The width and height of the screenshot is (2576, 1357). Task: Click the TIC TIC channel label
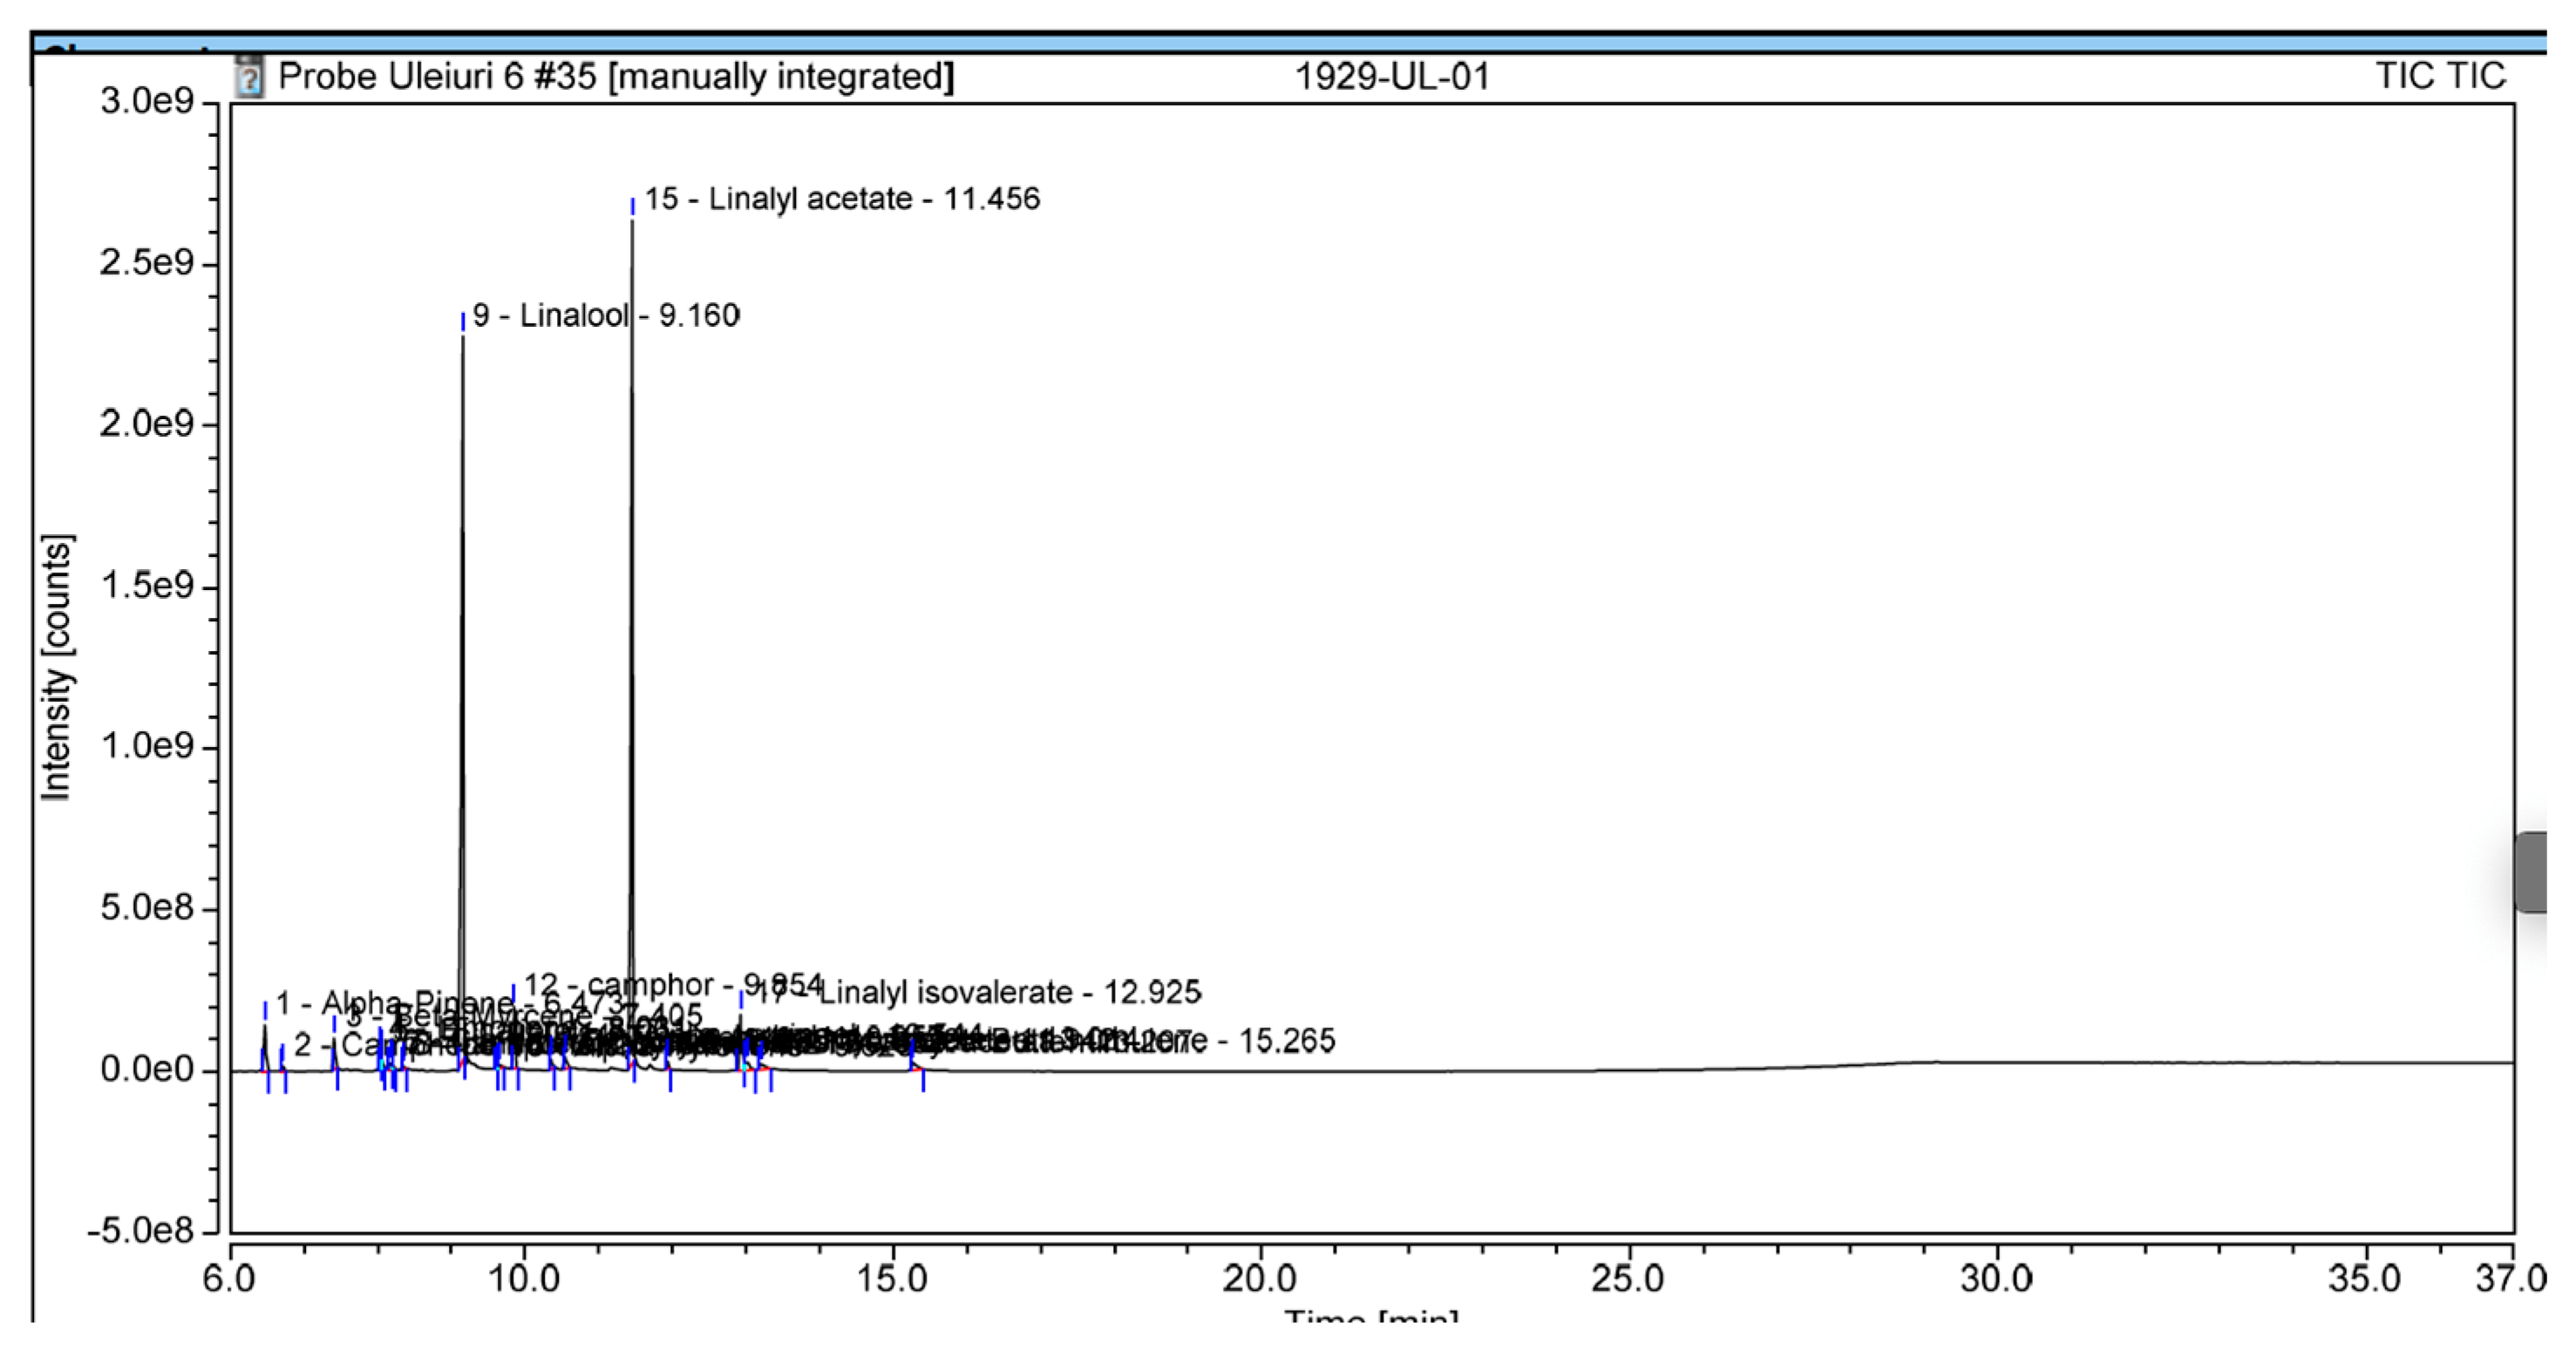(x=2440, y=77)
